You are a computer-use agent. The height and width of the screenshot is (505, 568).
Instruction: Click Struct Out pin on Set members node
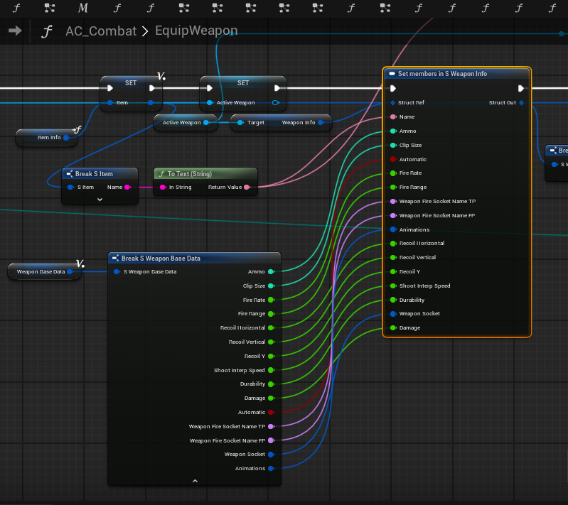[x=521, y=103]
